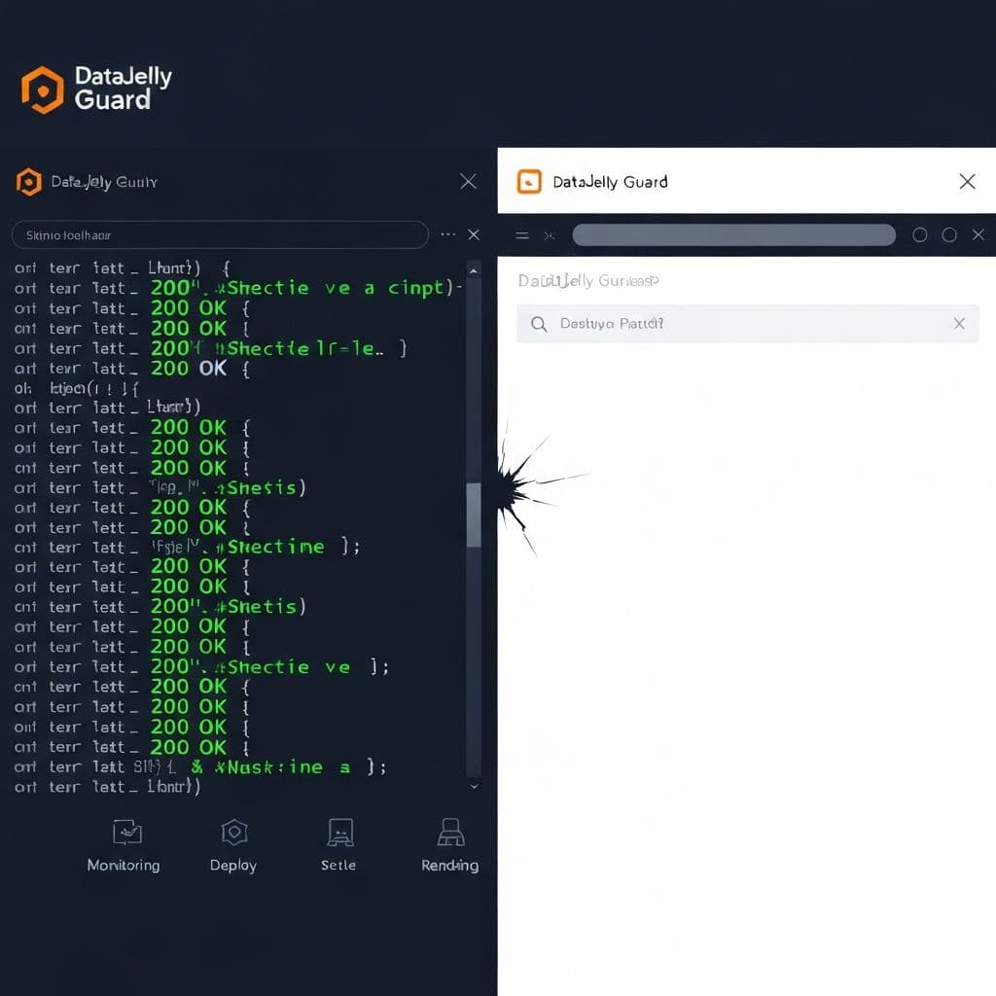Click the 'Shectie ve a cinpt)' log line
The height and width of the screenshot is (996, 996).
point(238,288)
